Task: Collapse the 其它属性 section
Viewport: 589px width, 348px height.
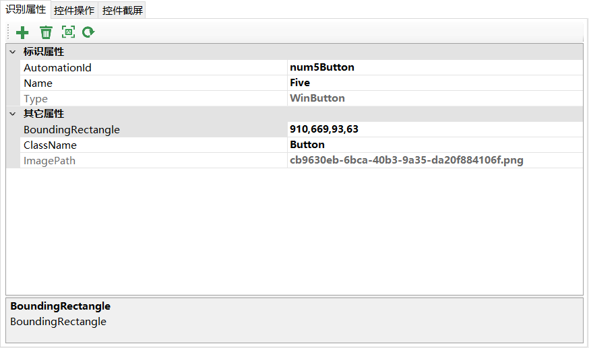Action: [x=13, y=114]
